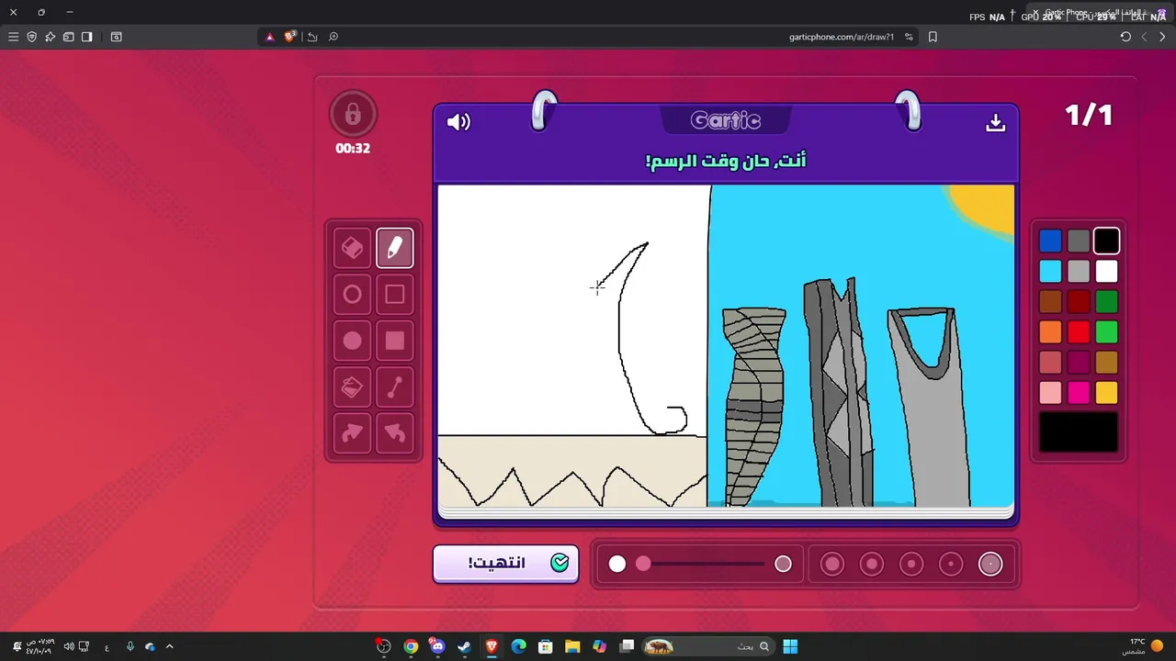
Task: Click the padlock icon above the timer
Action: click(353, 115)
